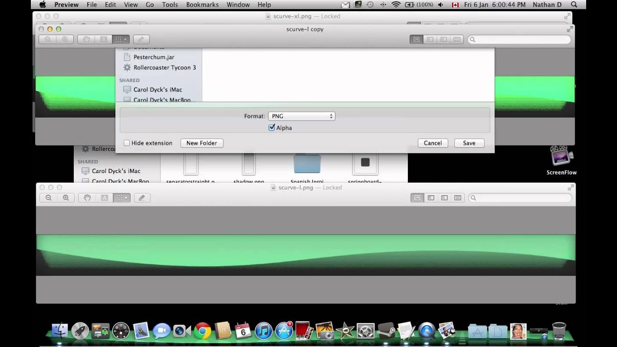The height and width of the screenshot is (347, 617).
Task: Open Time Machine menu bar icon
Action: coord(370,5)
